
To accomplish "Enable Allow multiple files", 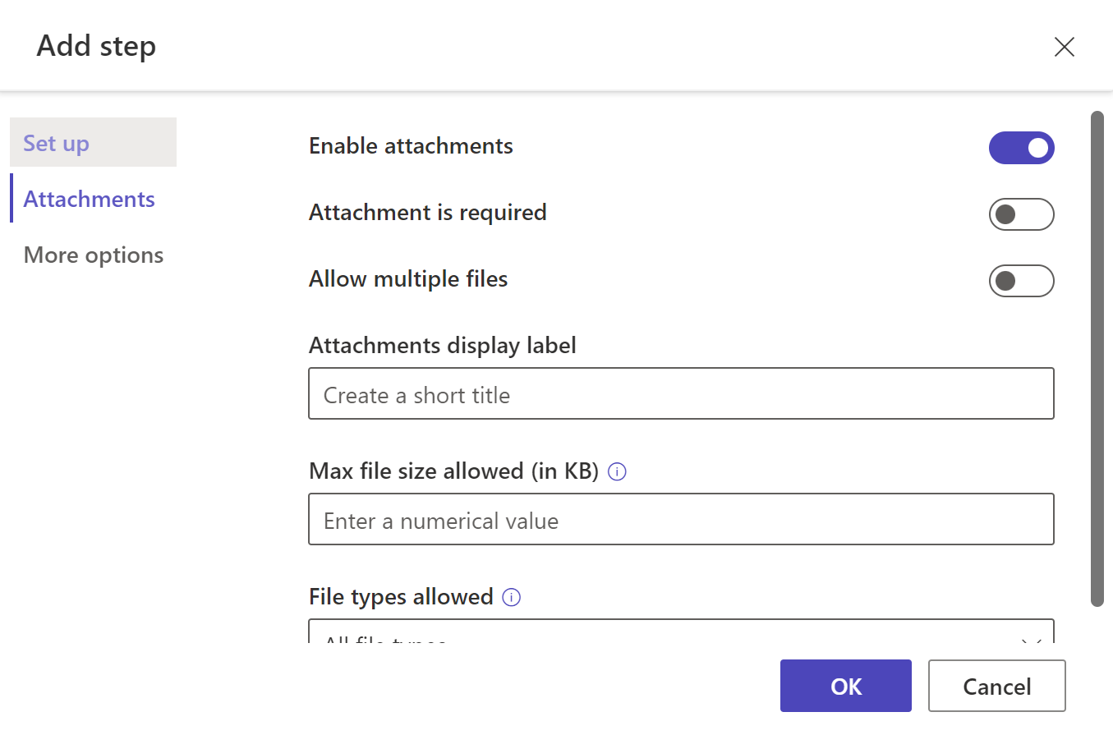I will pyautogui.click(x=1021, y=281).
